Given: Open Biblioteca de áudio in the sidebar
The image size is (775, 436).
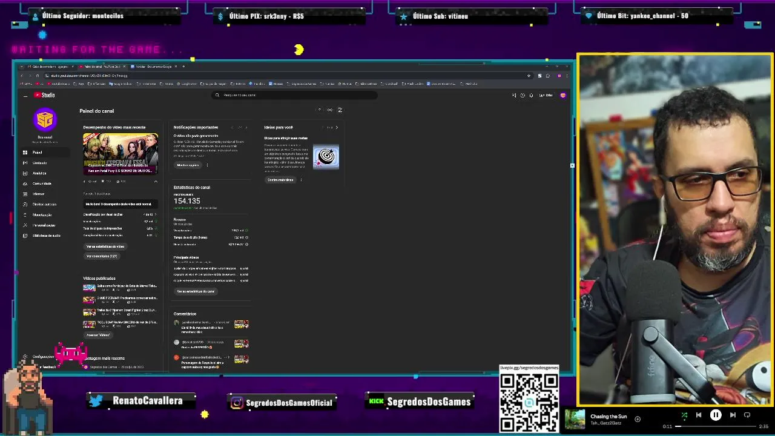Looking at the screenshot, I should coord(45,235).
